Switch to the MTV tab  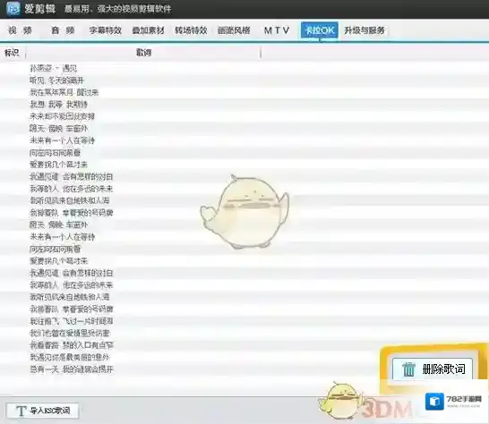[x=277, y=30]
